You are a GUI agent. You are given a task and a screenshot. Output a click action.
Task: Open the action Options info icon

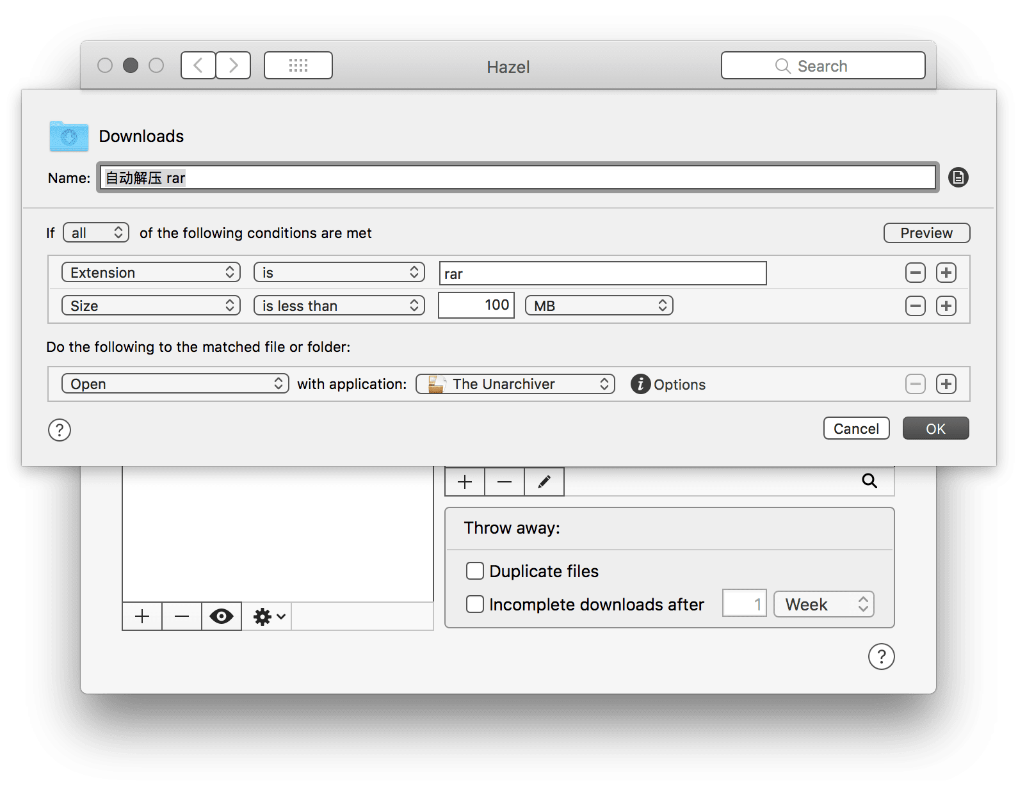[x=640, y=384]
